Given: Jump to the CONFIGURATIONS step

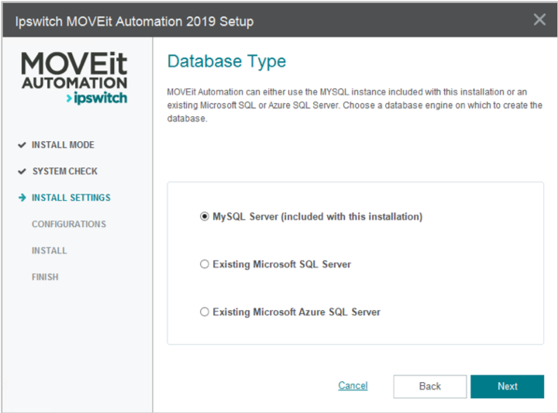Looking at the screenshot, I should coord(69,224).
